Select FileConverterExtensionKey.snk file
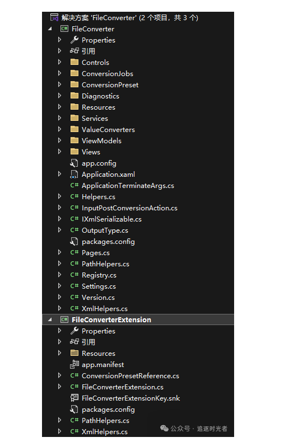 [x=130, y=398]
